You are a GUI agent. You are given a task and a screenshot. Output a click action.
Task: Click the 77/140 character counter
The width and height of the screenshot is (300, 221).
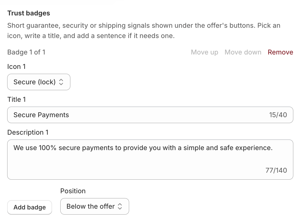276,170
